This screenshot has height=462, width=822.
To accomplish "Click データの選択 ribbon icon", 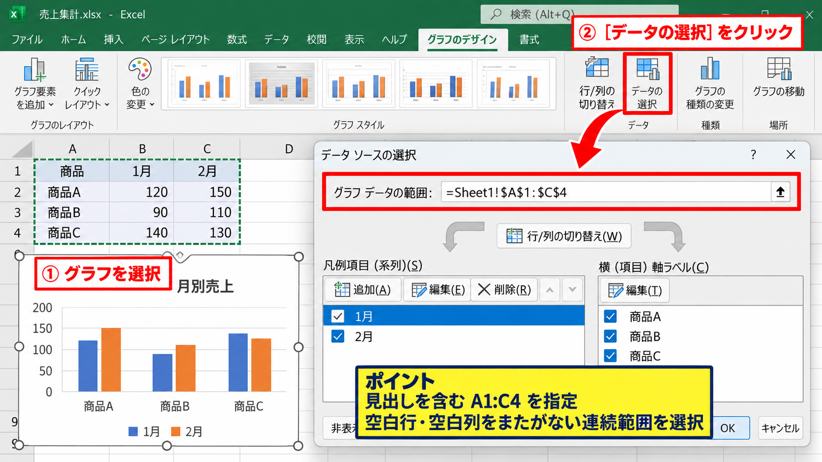I will click(x=647, y=68).
